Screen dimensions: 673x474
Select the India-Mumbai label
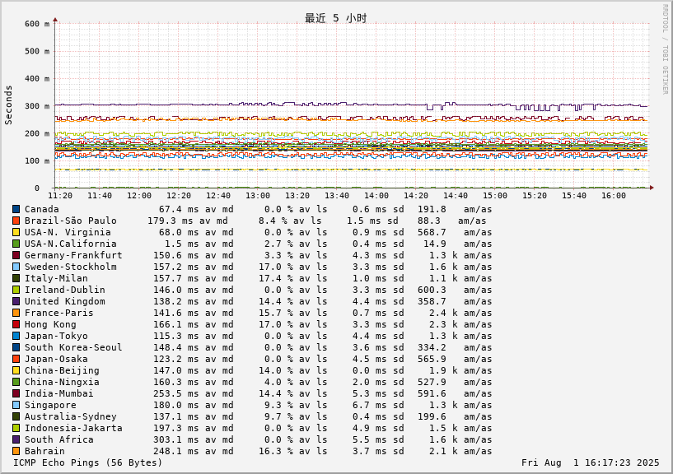[x=58, y=394]
